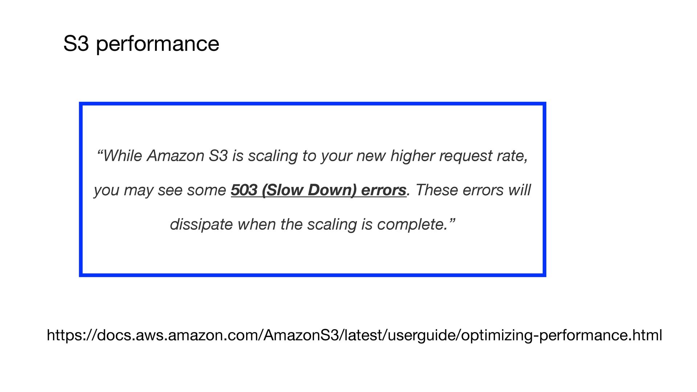Click the closing quotation mark after "complete."
697x392 pixels.
[451, 220]
